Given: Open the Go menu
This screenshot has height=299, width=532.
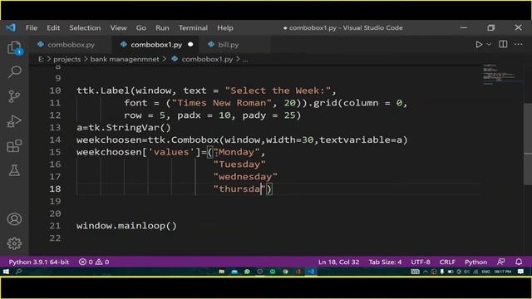Looking at the screenshot, I should point(141,27).
